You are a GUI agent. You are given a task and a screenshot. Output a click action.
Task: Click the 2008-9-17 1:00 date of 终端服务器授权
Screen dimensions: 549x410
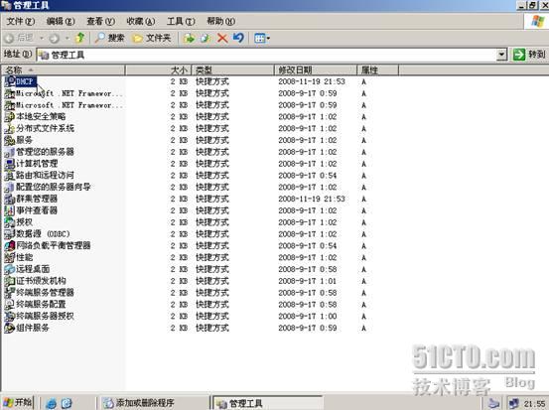click(308, 316)
